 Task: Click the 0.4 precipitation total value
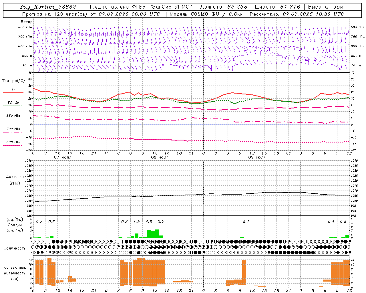(331, 222)
